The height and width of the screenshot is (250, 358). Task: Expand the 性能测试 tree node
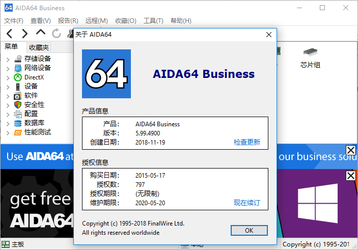[x=8, y=133]
